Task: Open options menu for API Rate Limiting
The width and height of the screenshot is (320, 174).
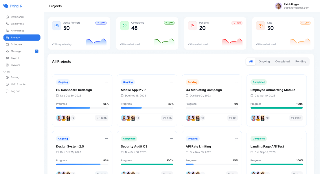Action: tap(236, 139)
